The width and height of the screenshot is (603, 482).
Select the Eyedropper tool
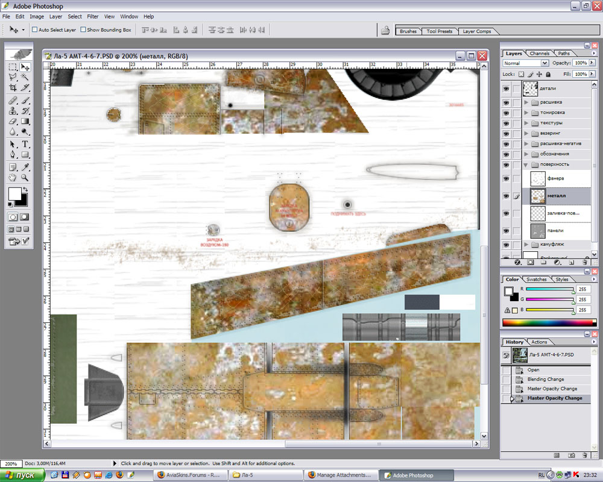coord(25,167)
